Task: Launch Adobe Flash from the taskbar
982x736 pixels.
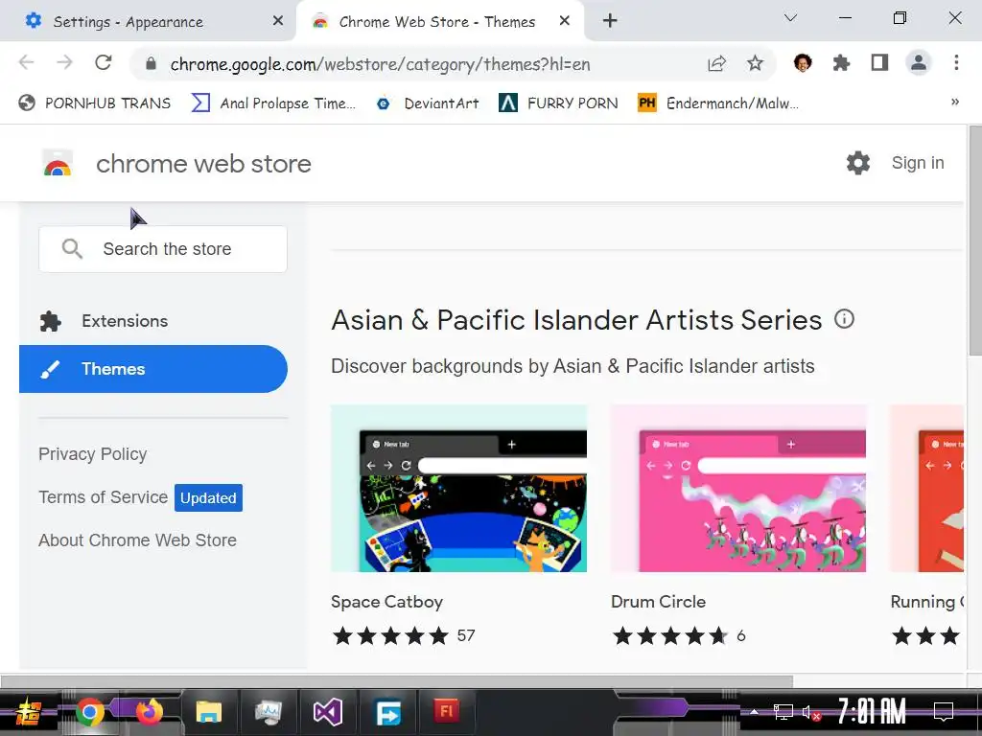Action: pyautogui.click(x=446, y=711)
